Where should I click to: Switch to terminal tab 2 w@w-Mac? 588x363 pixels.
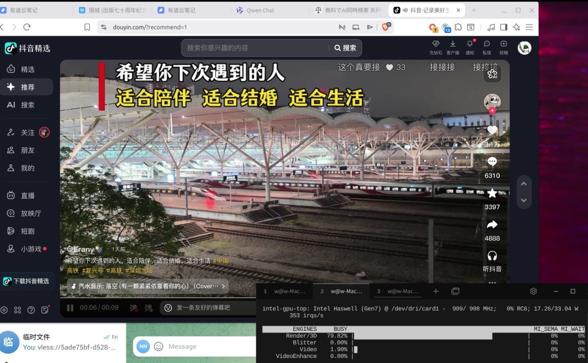coord(342,291)
